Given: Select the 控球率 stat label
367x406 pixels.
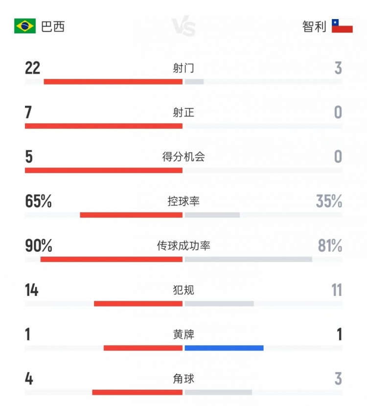Looking at the screenshot, I should tap(183, 201).
